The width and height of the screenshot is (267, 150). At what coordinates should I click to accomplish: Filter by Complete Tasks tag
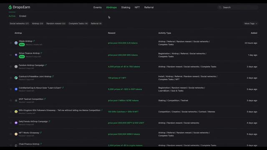pos(78,23)
